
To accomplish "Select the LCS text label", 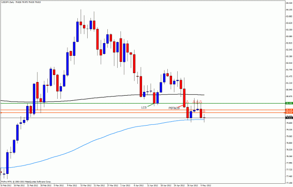I will coord(144,108).
